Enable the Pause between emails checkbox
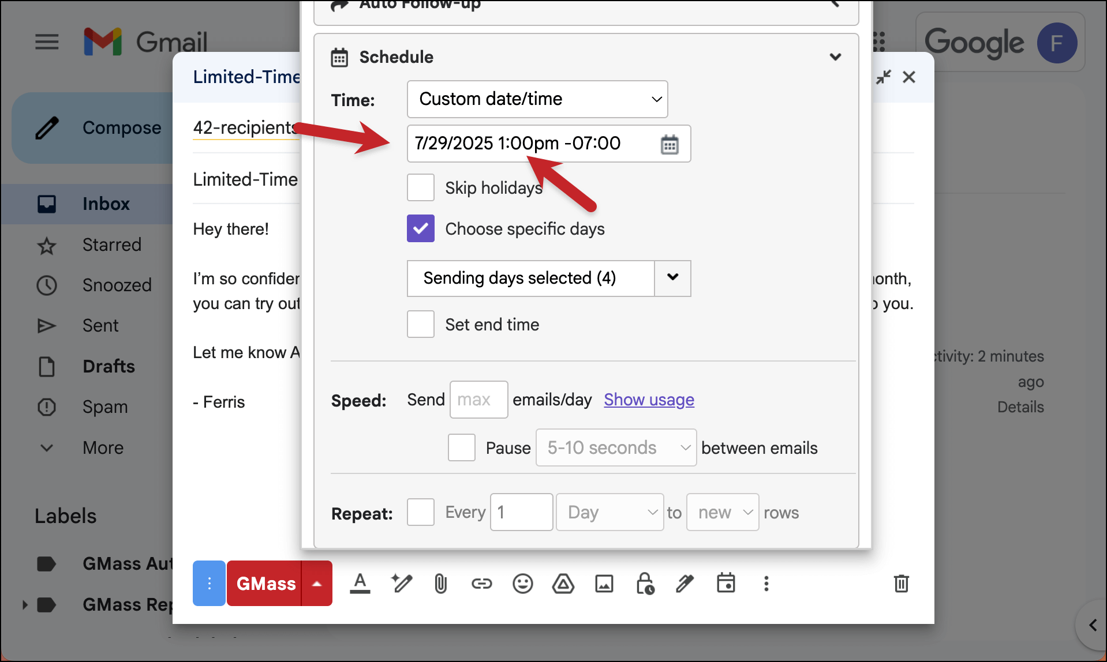 click(x=462, y=447)
